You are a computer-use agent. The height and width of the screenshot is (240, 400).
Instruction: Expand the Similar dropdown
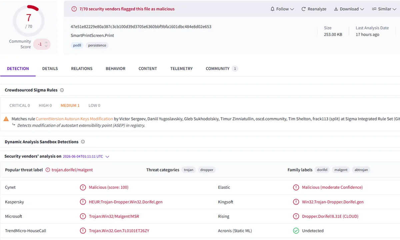[384, 9]
